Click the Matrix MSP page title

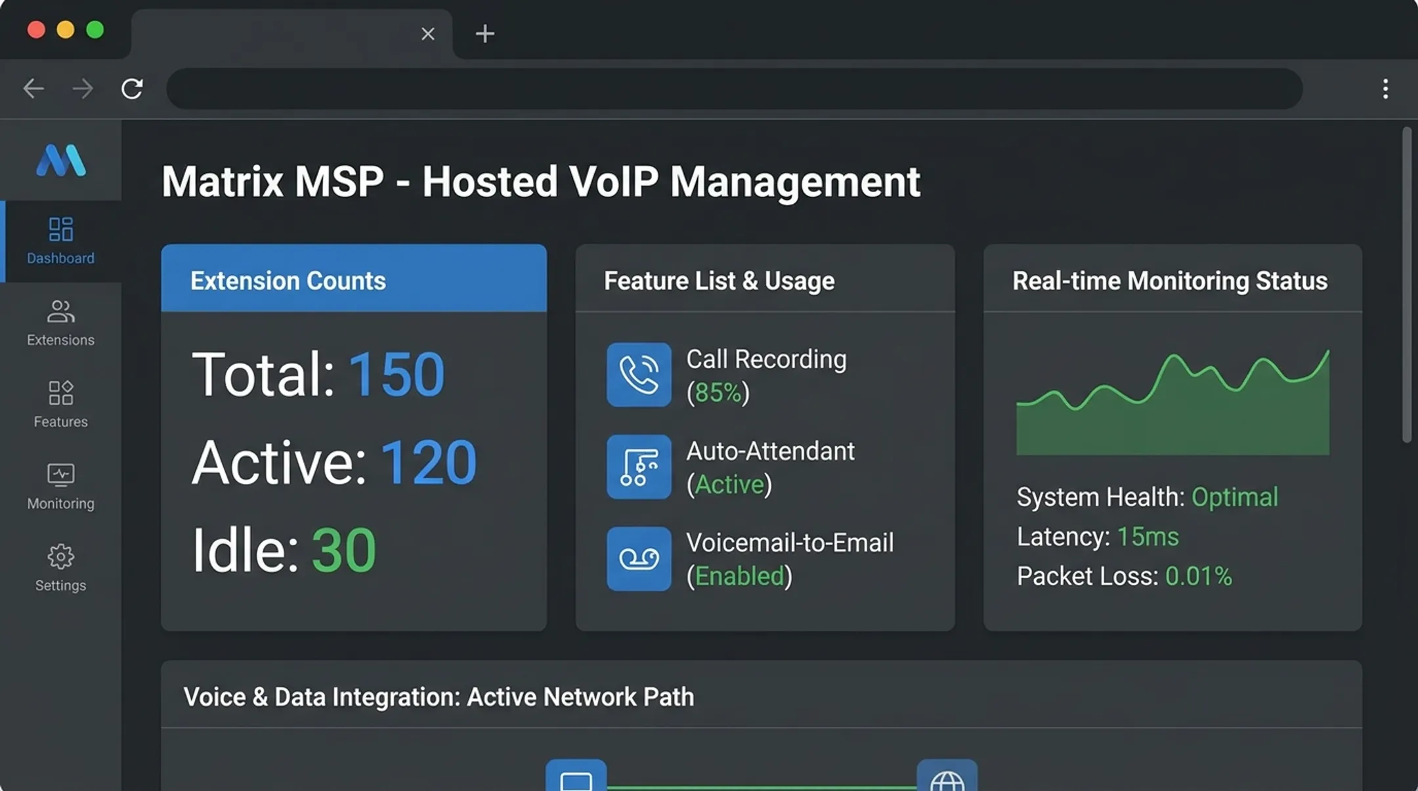click(541, 182)
